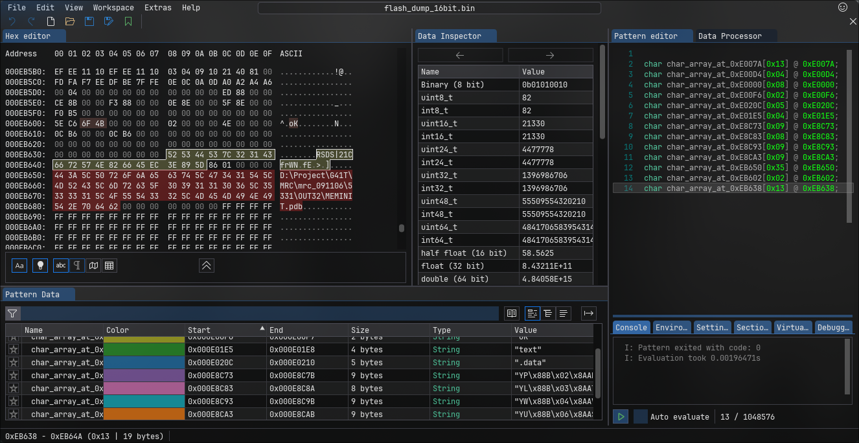Click the filter funnel icon in Pattern Data

pyautogui.click(x=12, y=313)
